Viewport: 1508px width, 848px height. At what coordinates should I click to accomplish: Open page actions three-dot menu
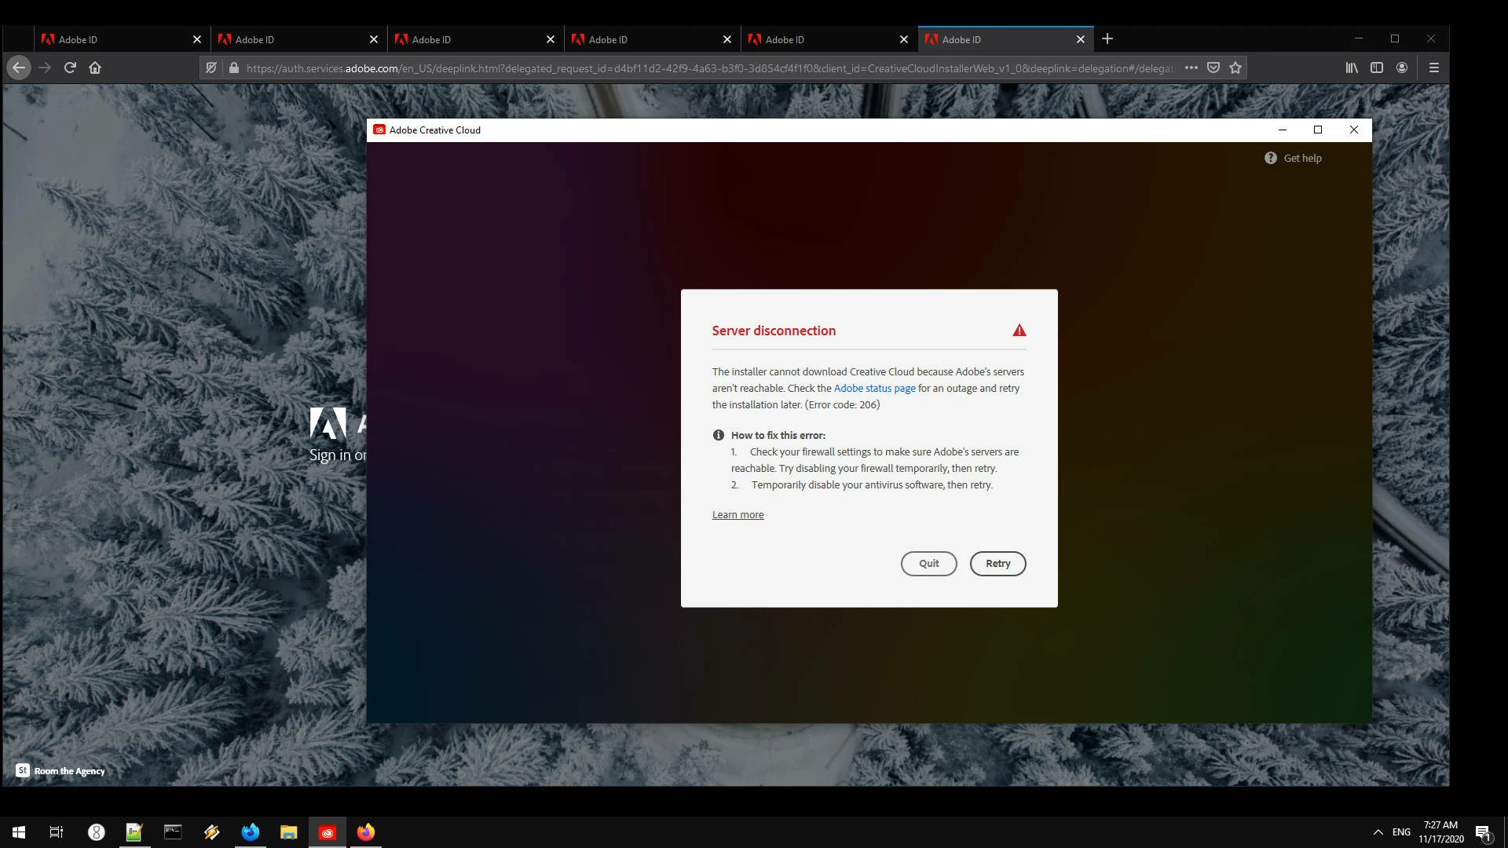(x=1191, y=68)
